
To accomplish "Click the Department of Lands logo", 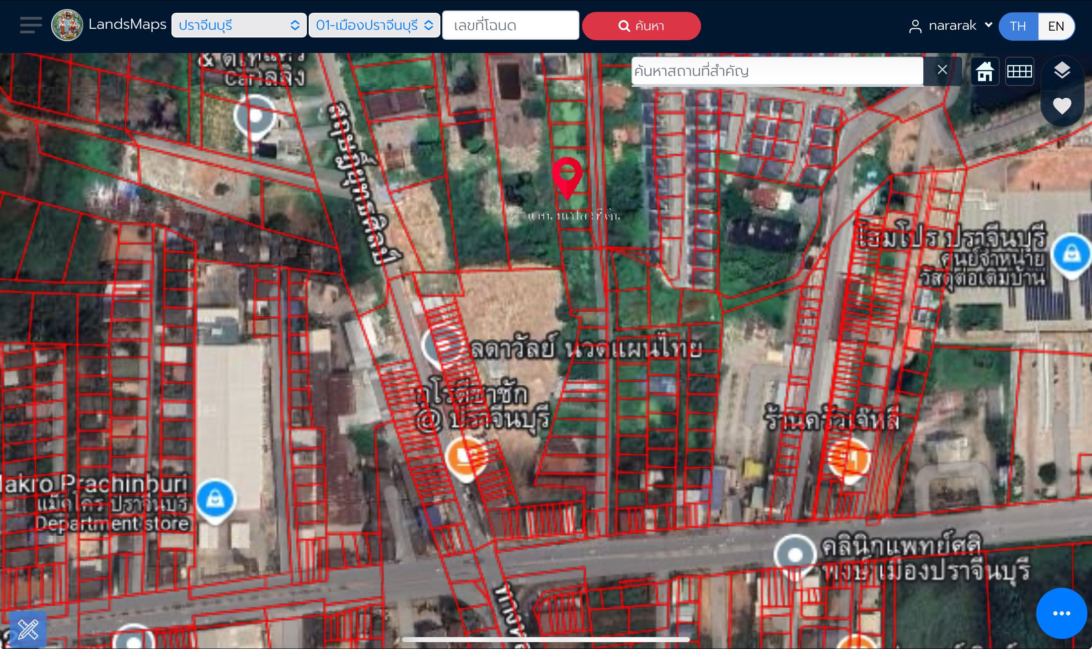I will coord(67,26).
